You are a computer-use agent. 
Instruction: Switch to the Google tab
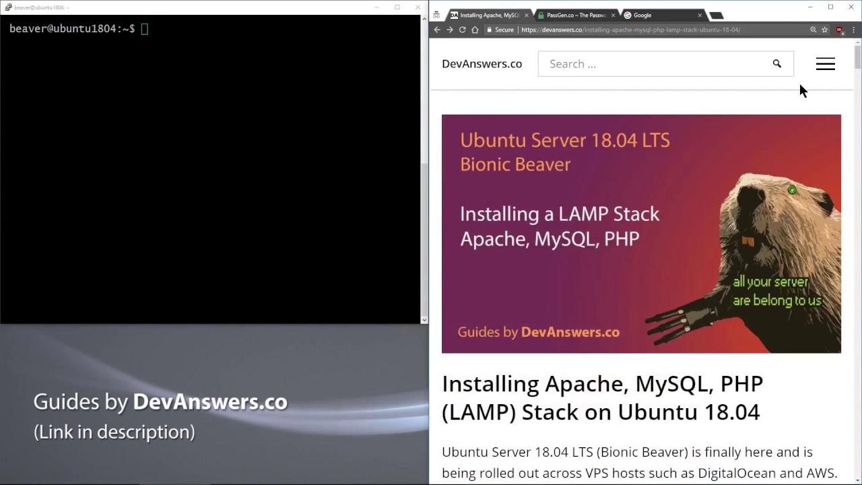[662, 15]
